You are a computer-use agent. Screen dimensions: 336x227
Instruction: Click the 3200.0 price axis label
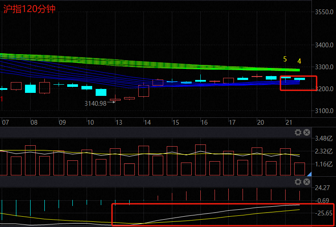[324, 89]
